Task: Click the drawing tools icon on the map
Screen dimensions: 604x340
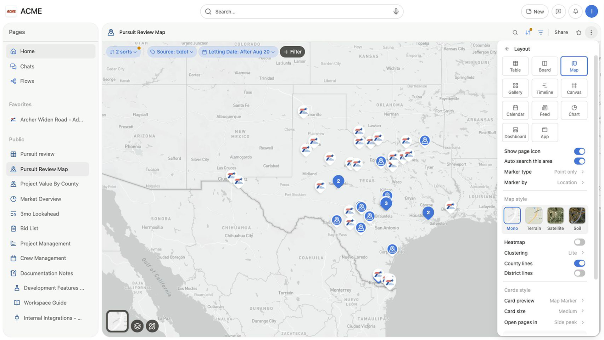Action: point(152,326)
